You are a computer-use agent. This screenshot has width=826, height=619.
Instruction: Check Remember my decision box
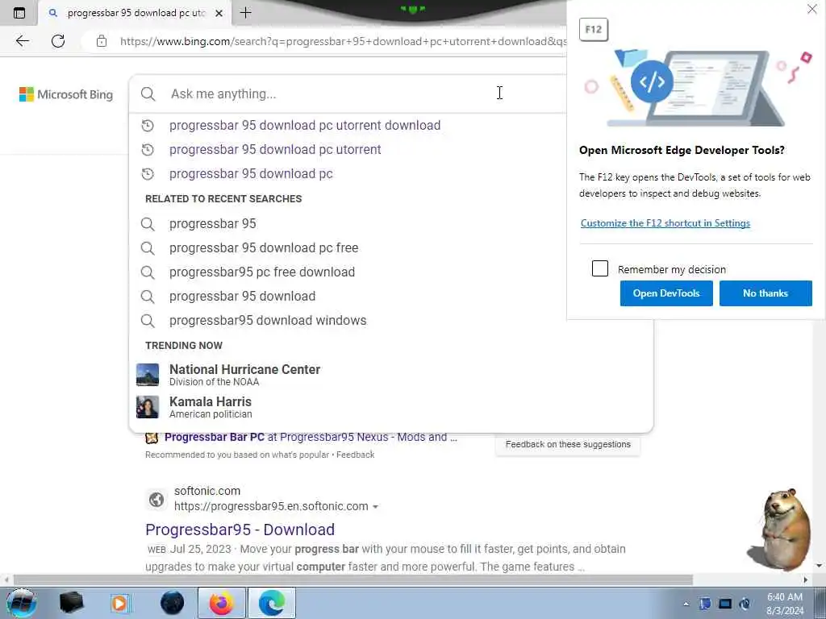(600, 268)
